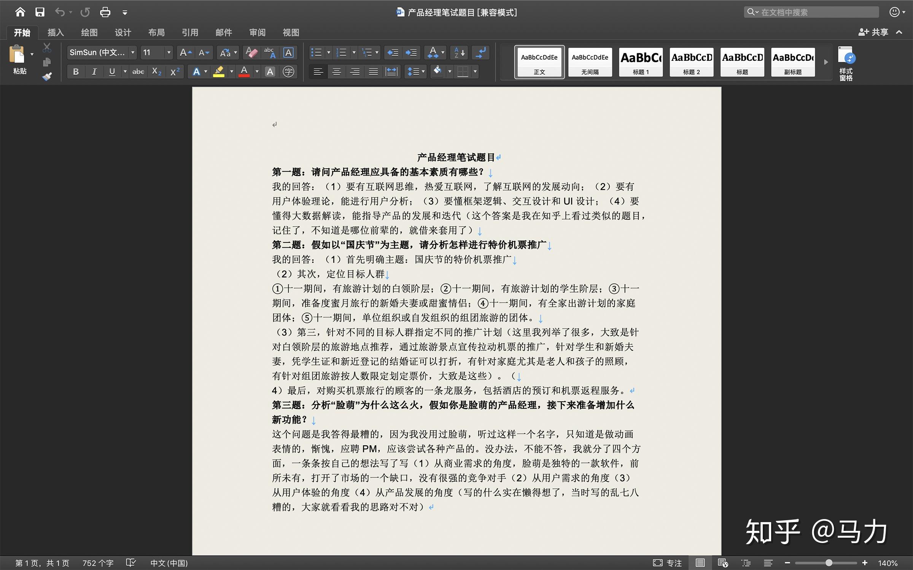Click the Sort A-Z icon
Image resolution: width=913 pixels, height=570 pixels.
(459, 52)
